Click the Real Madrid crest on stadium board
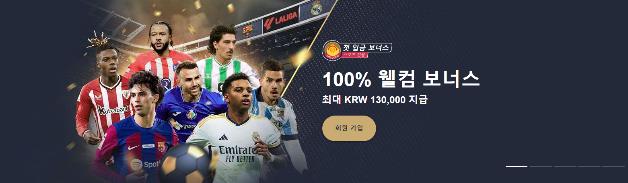This screenshot has width=628, height=183. pyautogui.click(x=317, y=8)
